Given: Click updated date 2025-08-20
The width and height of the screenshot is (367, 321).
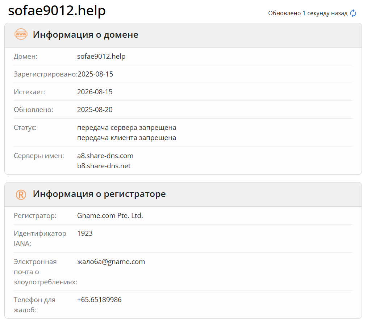Looking at the screenshot, I should click(95, 110).
